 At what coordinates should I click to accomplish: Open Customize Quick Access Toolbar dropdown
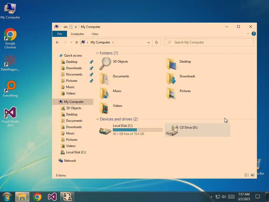tap(76, 27)
